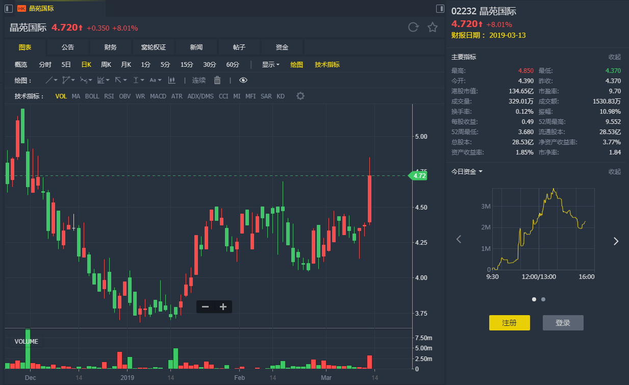
Task: Select the candlestick measure drawing tool icon
Action: [x=171, y=80]
